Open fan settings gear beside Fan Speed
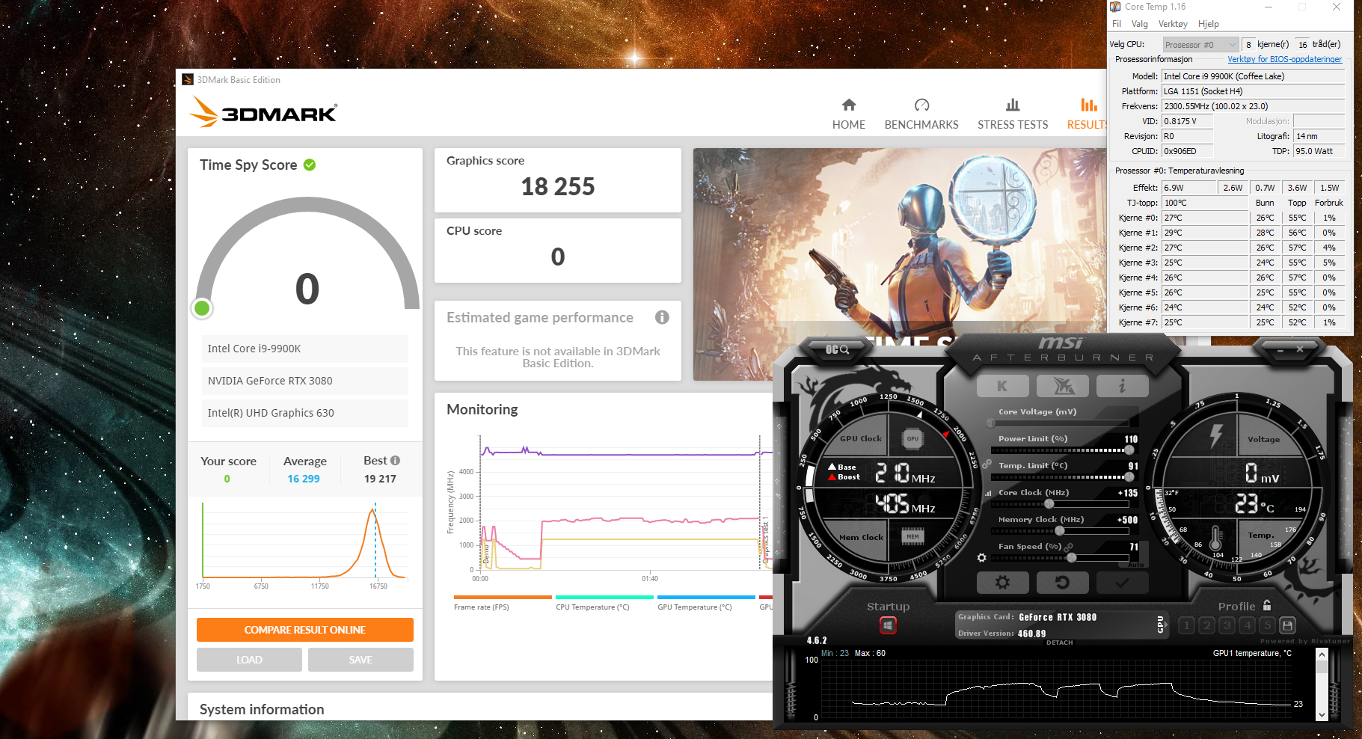Screen dimensions: 1362x739 click(981, 557)
